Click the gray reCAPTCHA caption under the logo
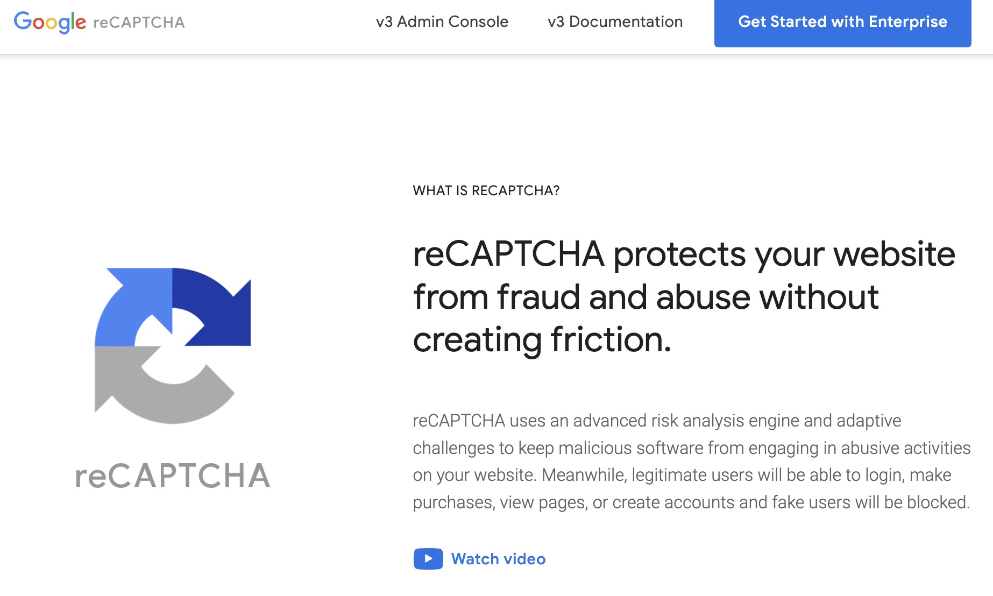Screen dimensions: 993x596 [173, 476]
